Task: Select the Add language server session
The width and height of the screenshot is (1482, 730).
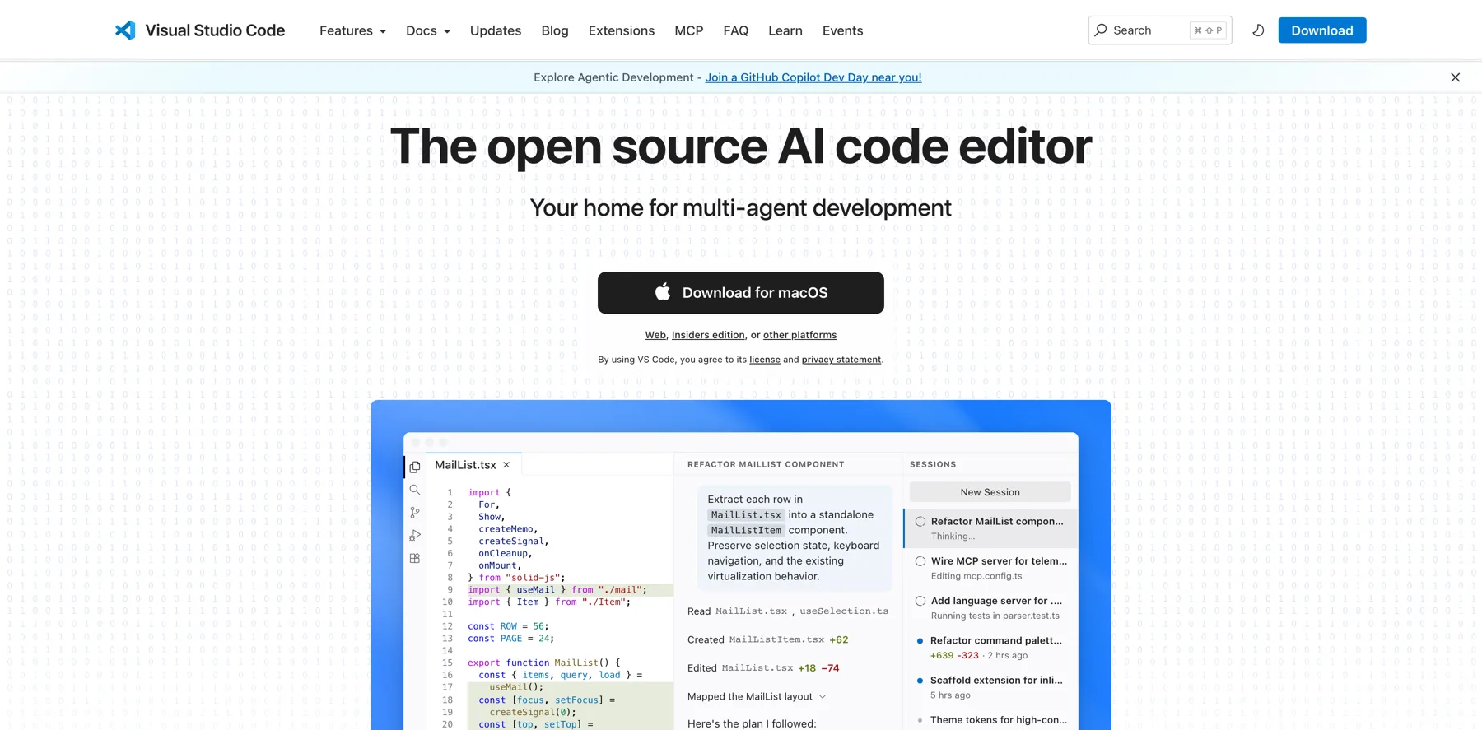Action: 991,607
